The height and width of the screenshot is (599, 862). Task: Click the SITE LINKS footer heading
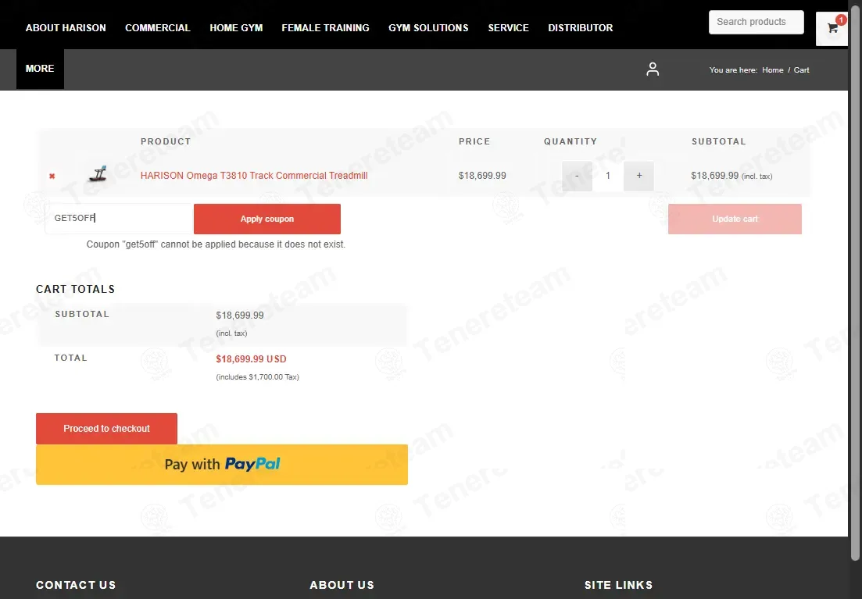618,585
